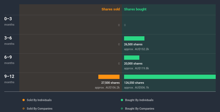Click the Bought By Companies legend text
The image size is (220, 112).
pos(140,109)
